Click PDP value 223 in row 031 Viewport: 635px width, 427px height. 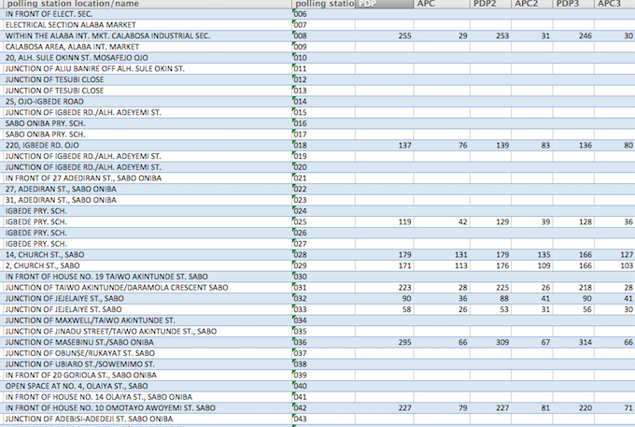click(385, 287)
